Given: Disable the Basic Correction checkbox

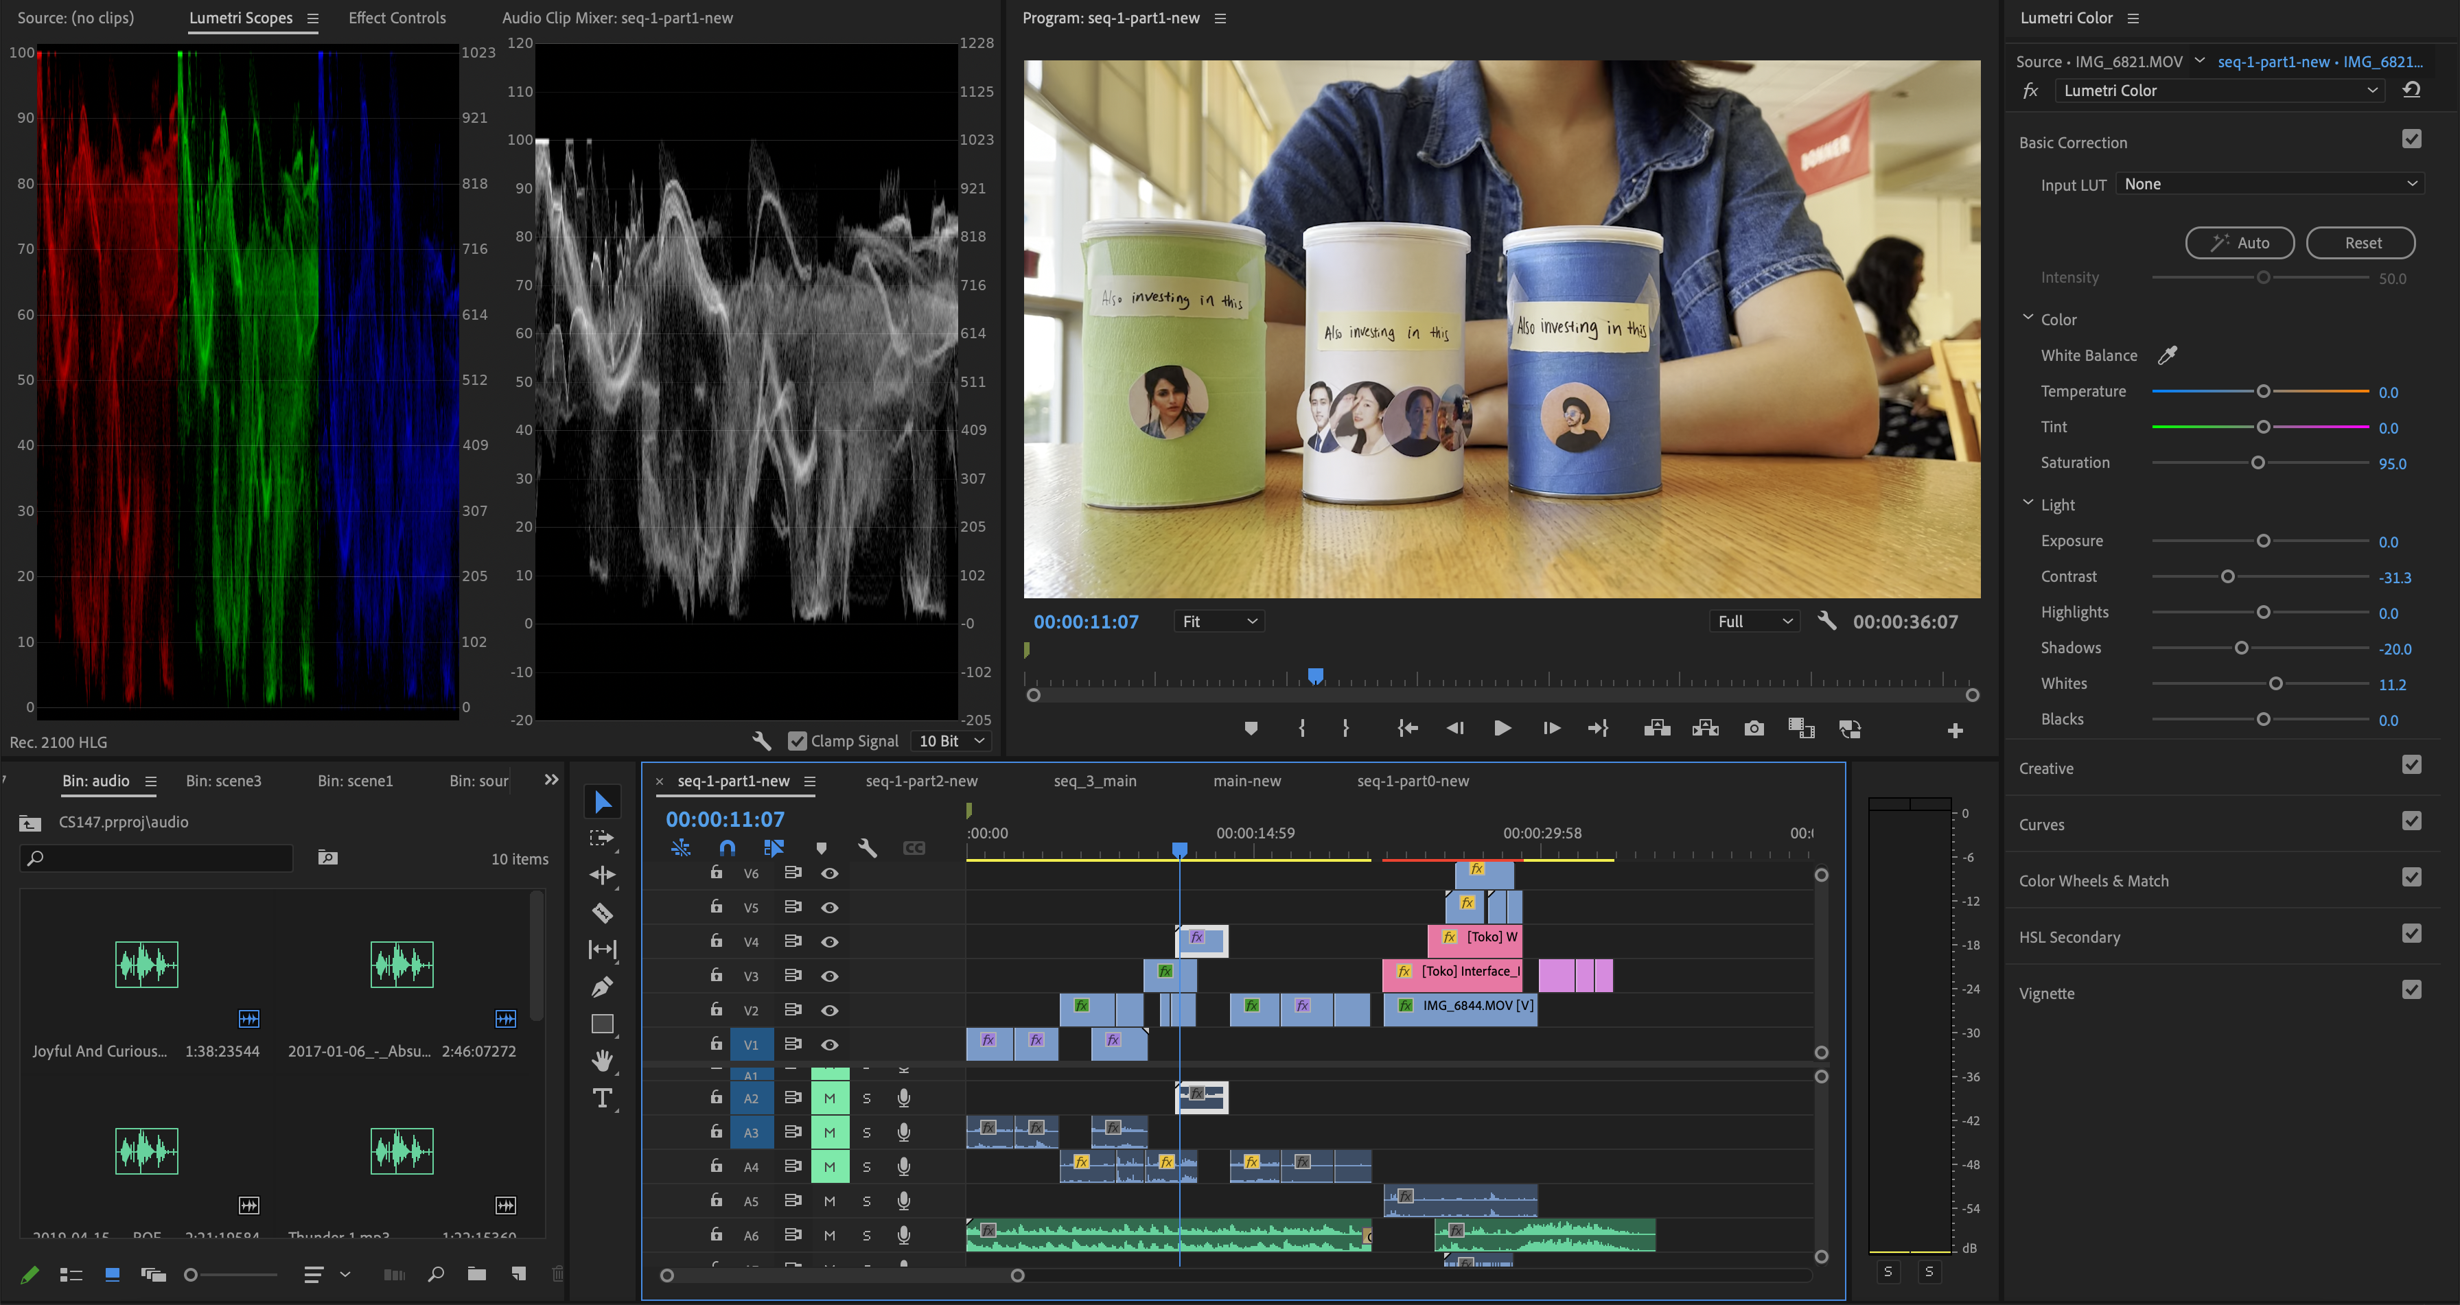Looking at the screenshot, I should pos(2411,139).
